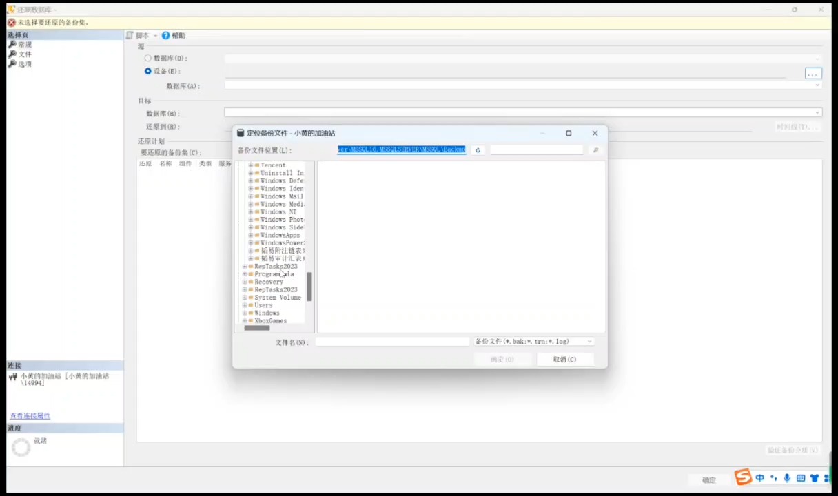Expand the Tencent folder node
This screenshot has width=838, height=496.
tap(251, 165)
